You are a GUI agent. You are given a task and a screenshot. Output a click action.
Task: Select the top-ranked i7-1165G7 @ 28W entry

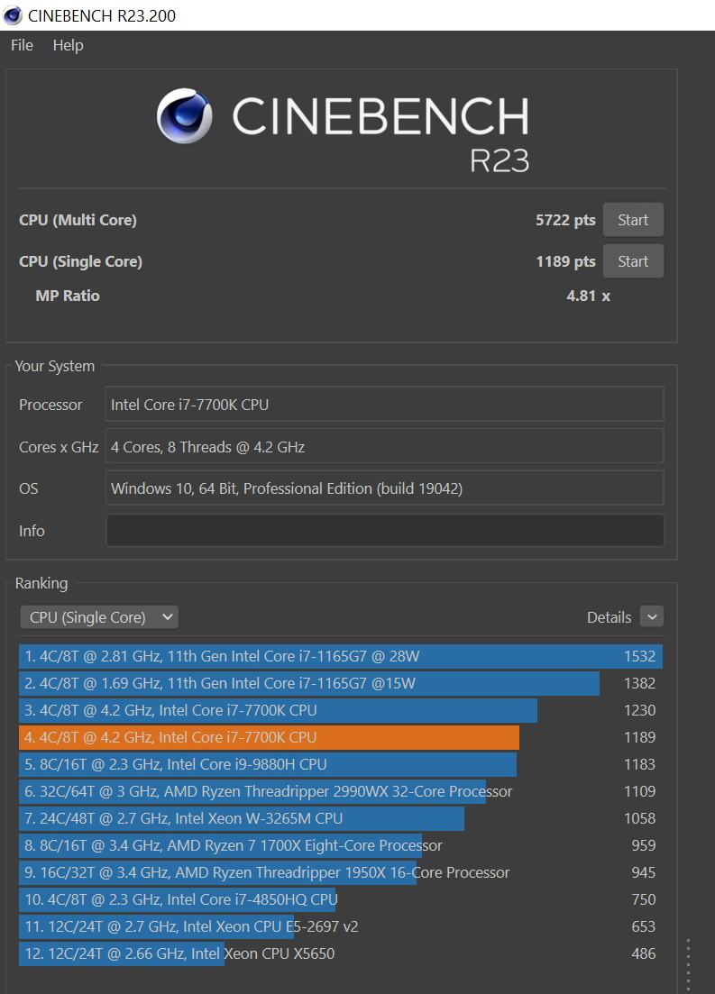(340, 656)
